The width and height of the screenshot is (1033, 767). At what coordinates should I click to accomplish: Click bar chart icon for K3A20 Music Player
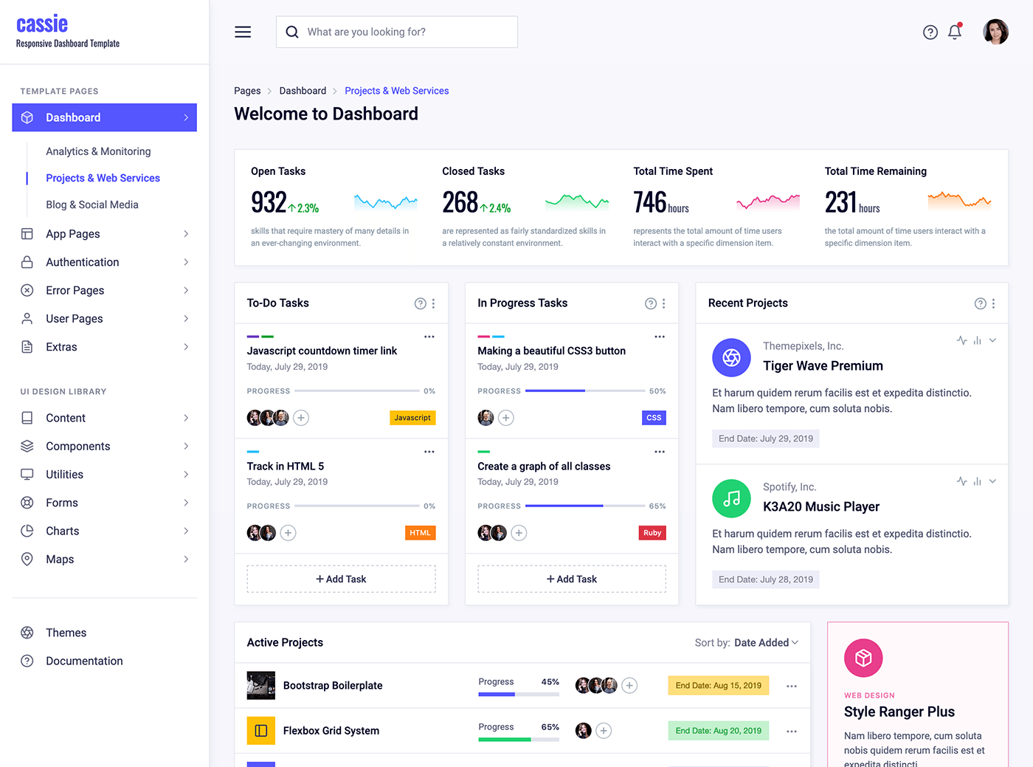click(x=977, y=481)
